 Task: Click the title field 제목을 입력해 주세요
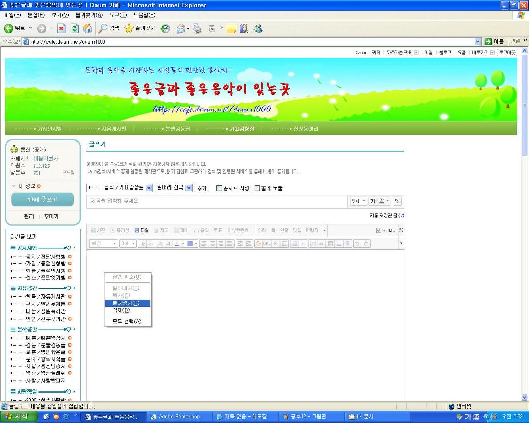[x=216, y=201]
